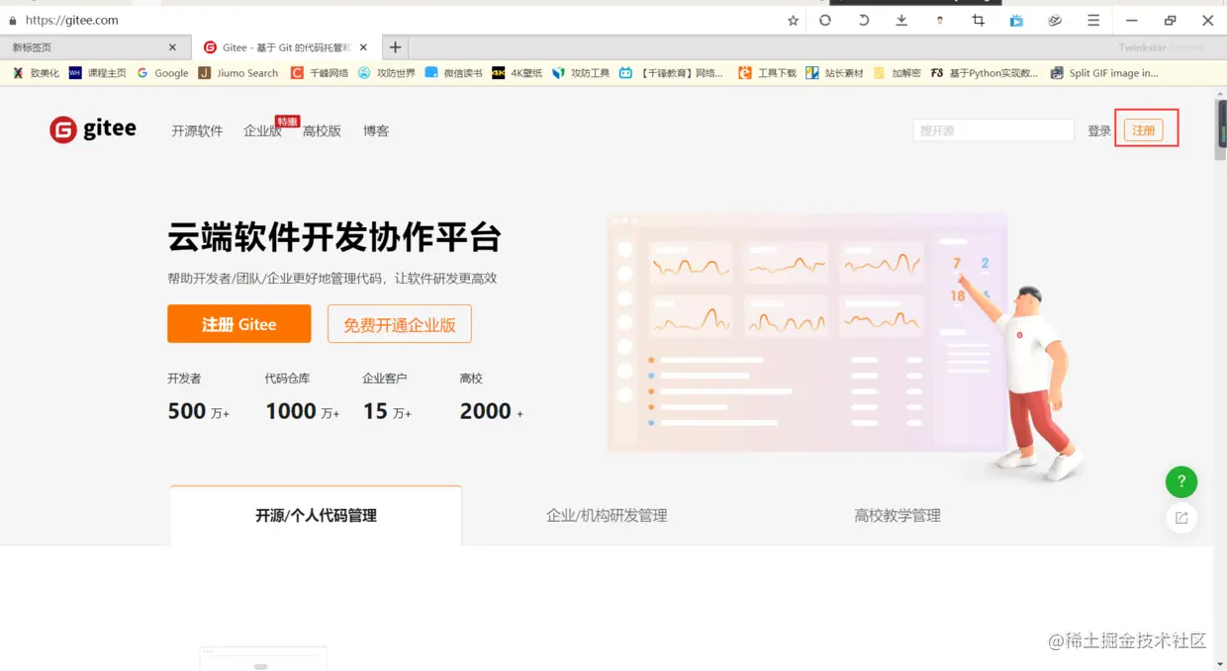Open the 致美化 bookmark

(36, 73)
